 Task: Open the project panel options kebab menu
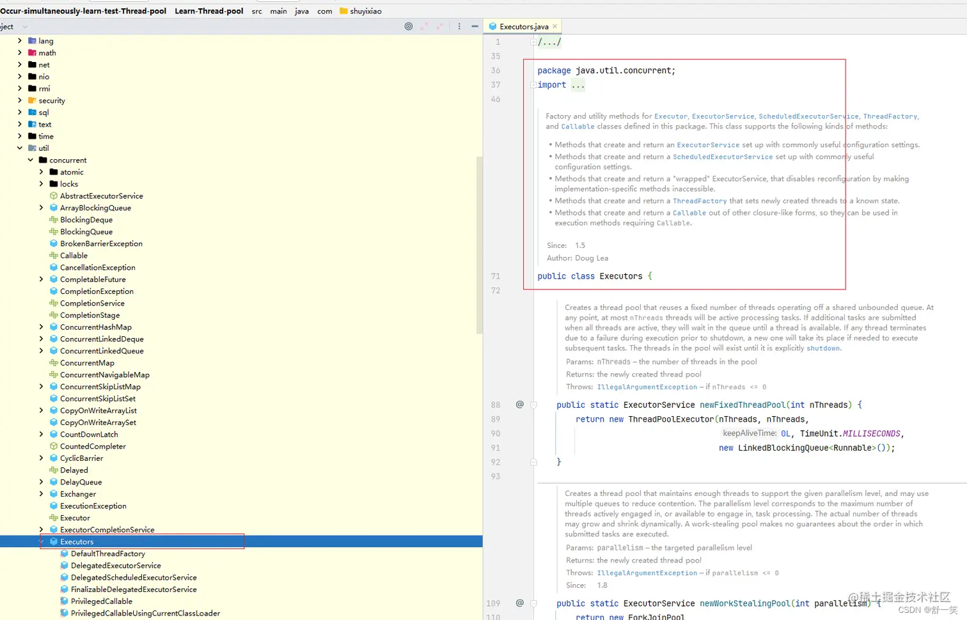tap(459, 26)
